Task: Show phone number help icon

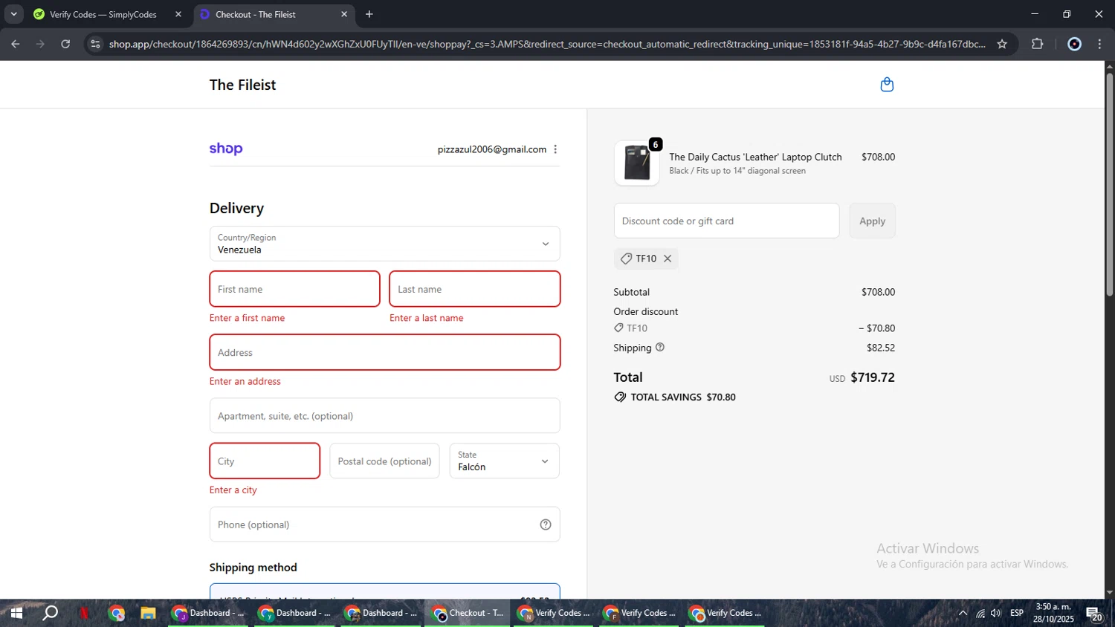Action: (546, 524)
